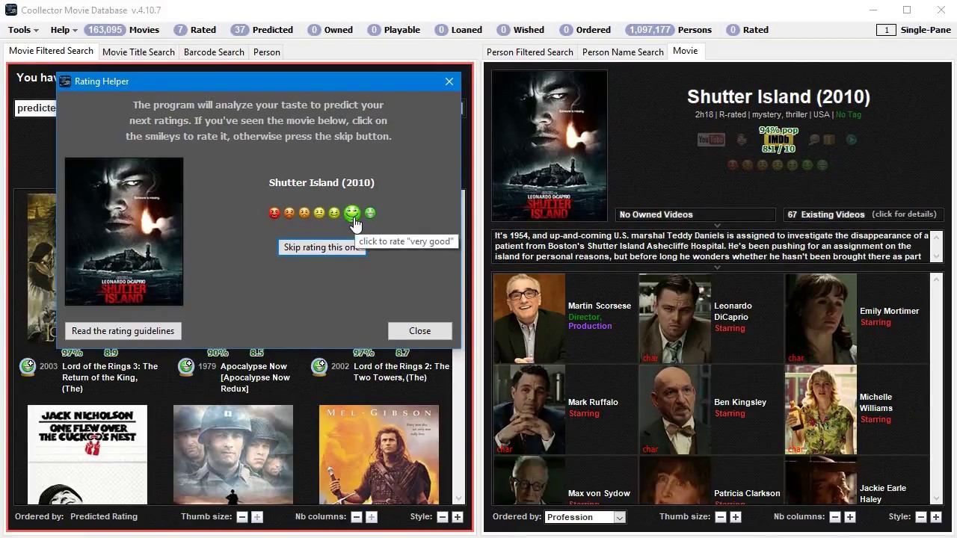
Task: Open Martin Scorsese's photo thumbnail
Action: (x=529, y=318)
